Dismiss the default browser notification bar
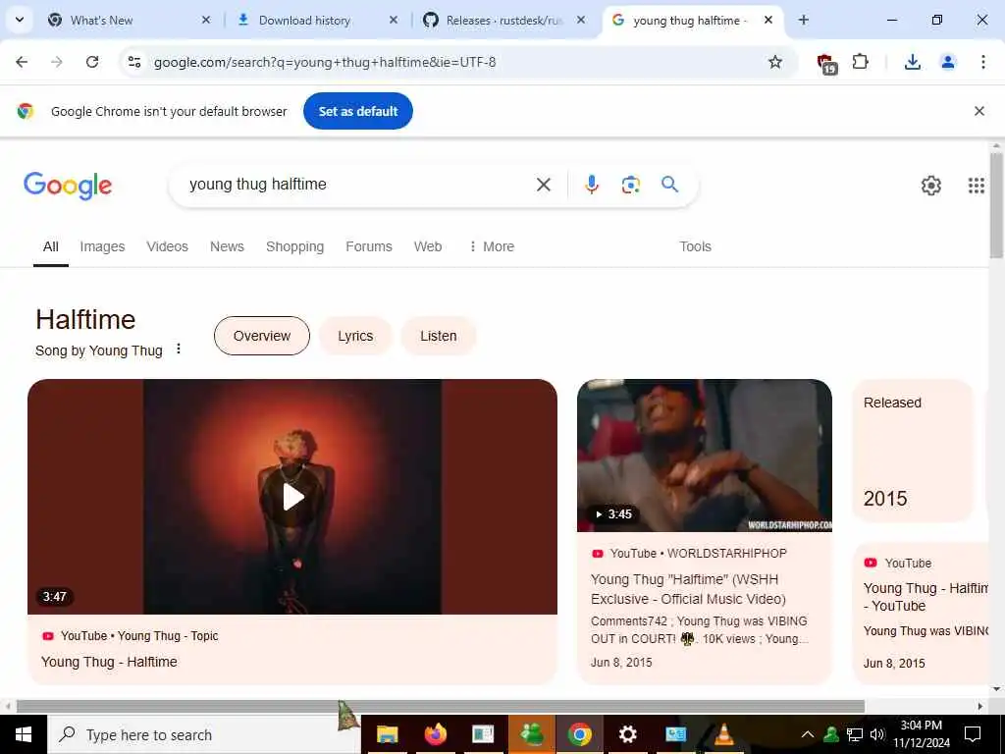This screenshot has height=754, width=1005. (x=979, y=111)
